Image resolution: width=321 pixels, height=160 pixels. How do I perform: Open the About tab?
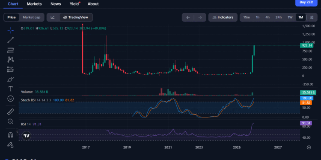[x=93, y=4]
